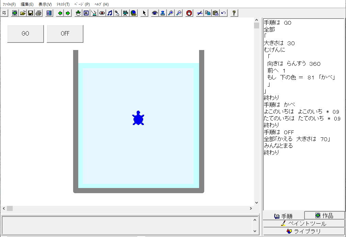Add a button with the red button icon
The image size is (346, 237).
coord(102,13)
